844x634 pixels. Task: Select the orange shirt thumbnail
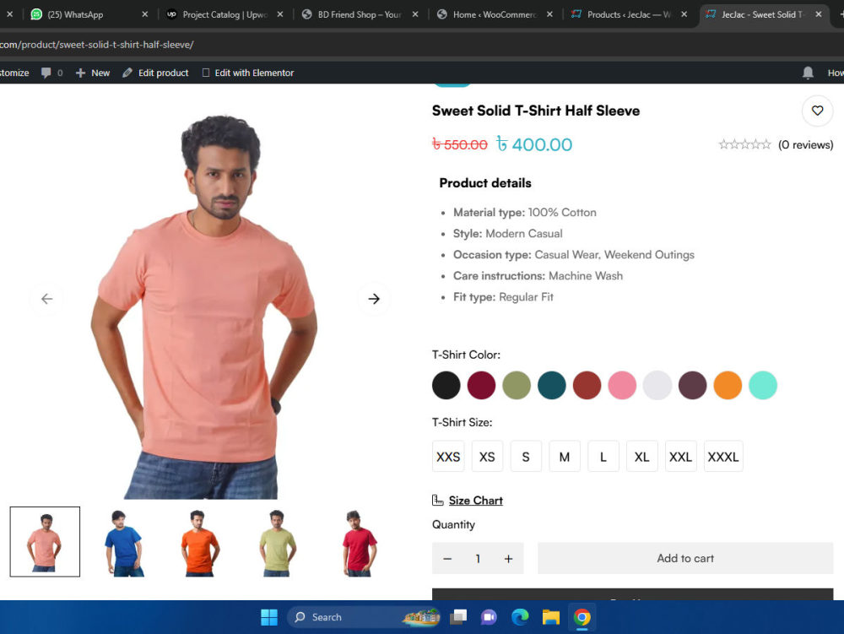(x=199, y=543)
